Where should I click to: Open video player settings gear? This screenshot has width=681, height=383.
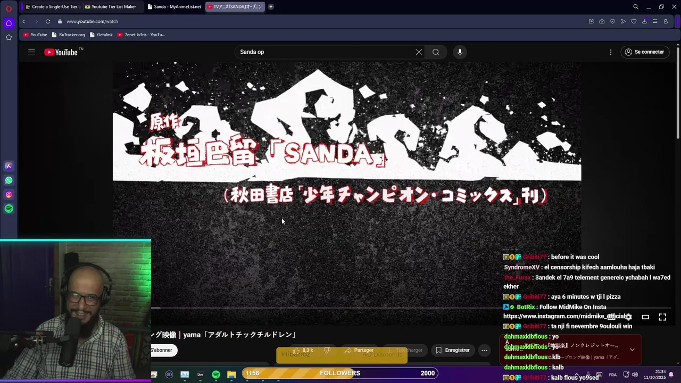628,317
